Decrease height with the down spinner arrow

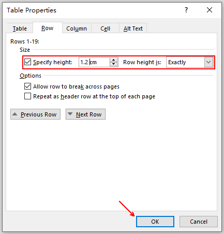(x=113, y=64)
